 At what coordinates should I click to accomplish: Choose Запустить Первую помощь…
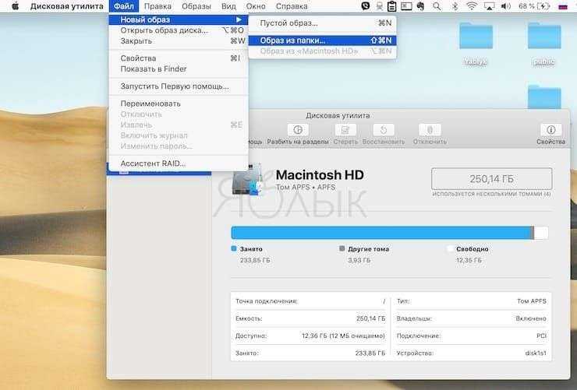179,86
